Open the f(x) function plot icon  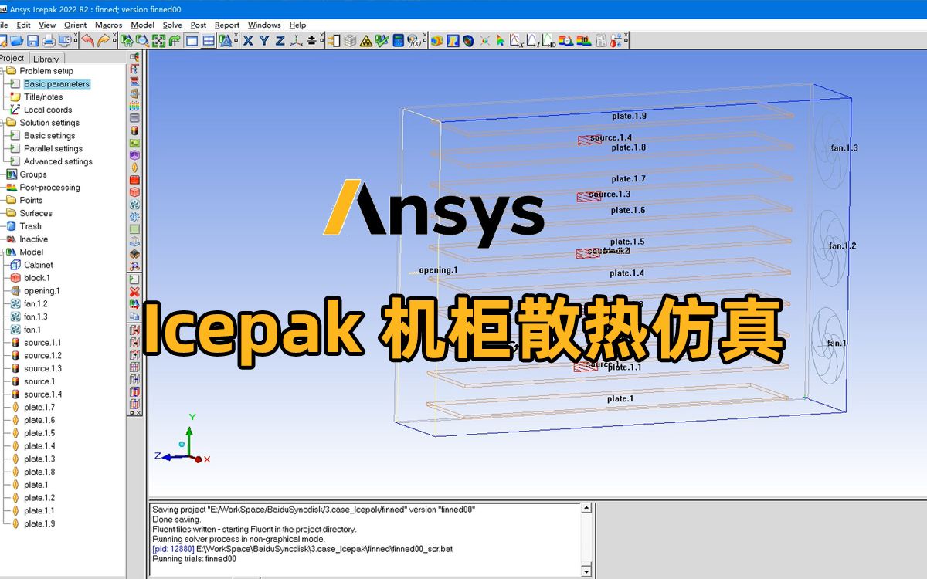coord(414,42)
